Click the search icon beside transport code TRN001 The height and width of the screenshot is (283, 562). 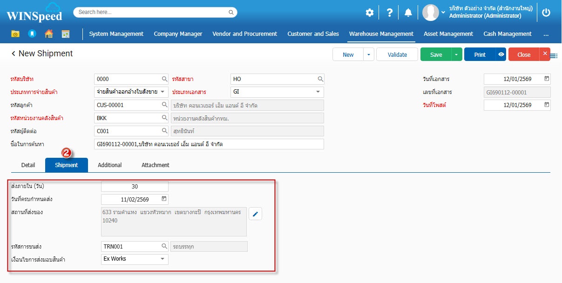pos(164,246)
